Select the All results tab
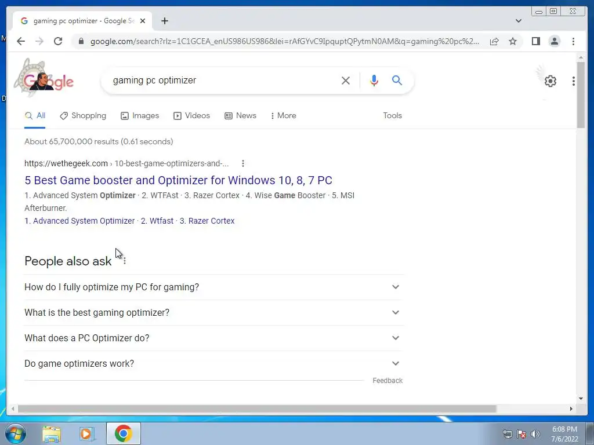Image resolution: width=594 pixels, height=445 pixels. pos(35,116)
